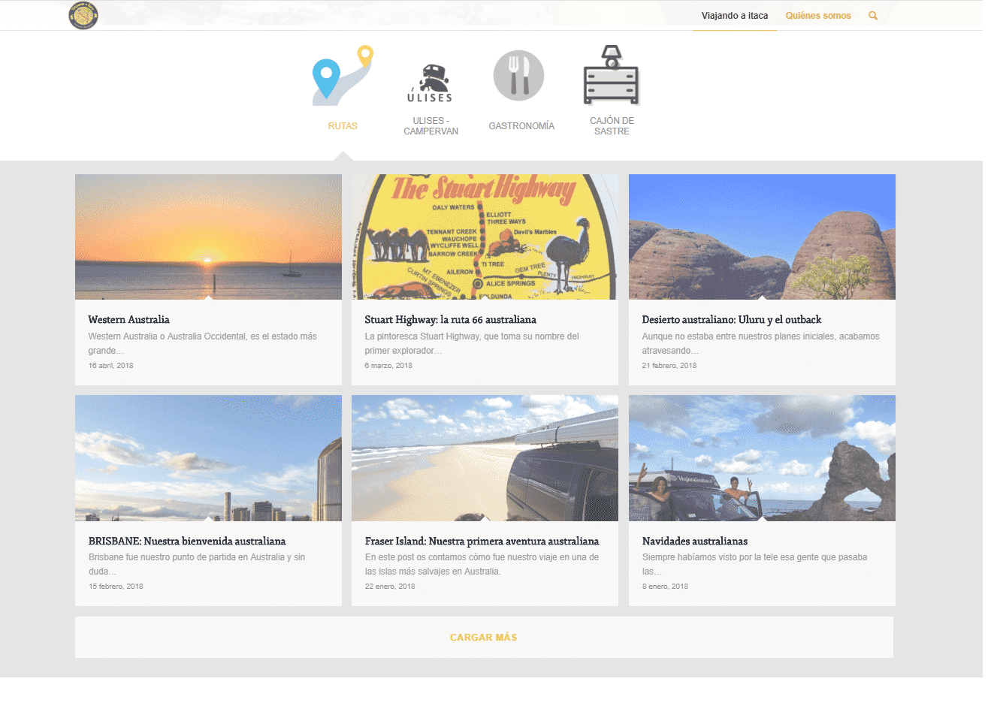Open Desierto australiano Uluru post title

[731, 320]
